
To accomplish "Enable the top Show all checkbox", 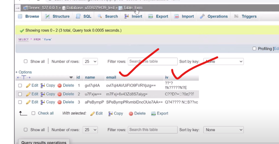I will pos(26,61).
